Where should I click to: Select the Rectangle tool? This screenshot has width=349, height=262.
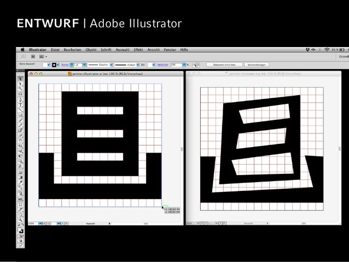20,115
